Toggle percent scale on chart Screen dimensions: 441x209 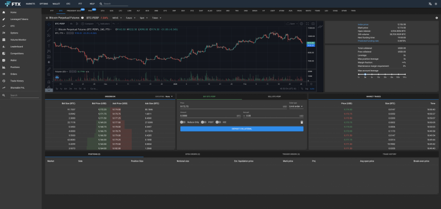(302, 89)
